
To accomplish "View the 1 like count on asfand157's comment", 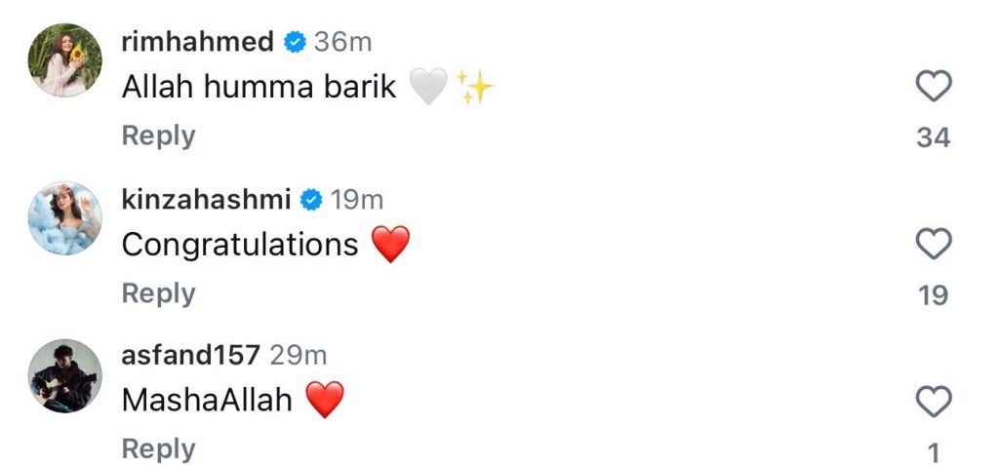I will [934, 452].
